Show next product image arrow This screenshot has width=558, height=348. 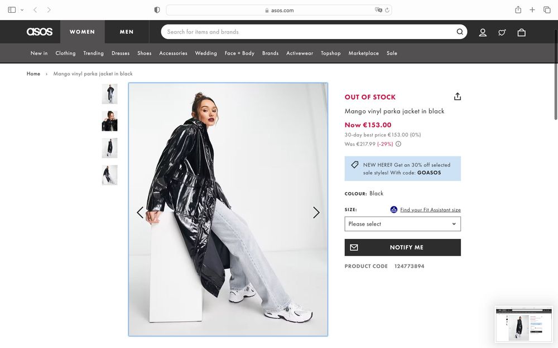tap(316, 212)
